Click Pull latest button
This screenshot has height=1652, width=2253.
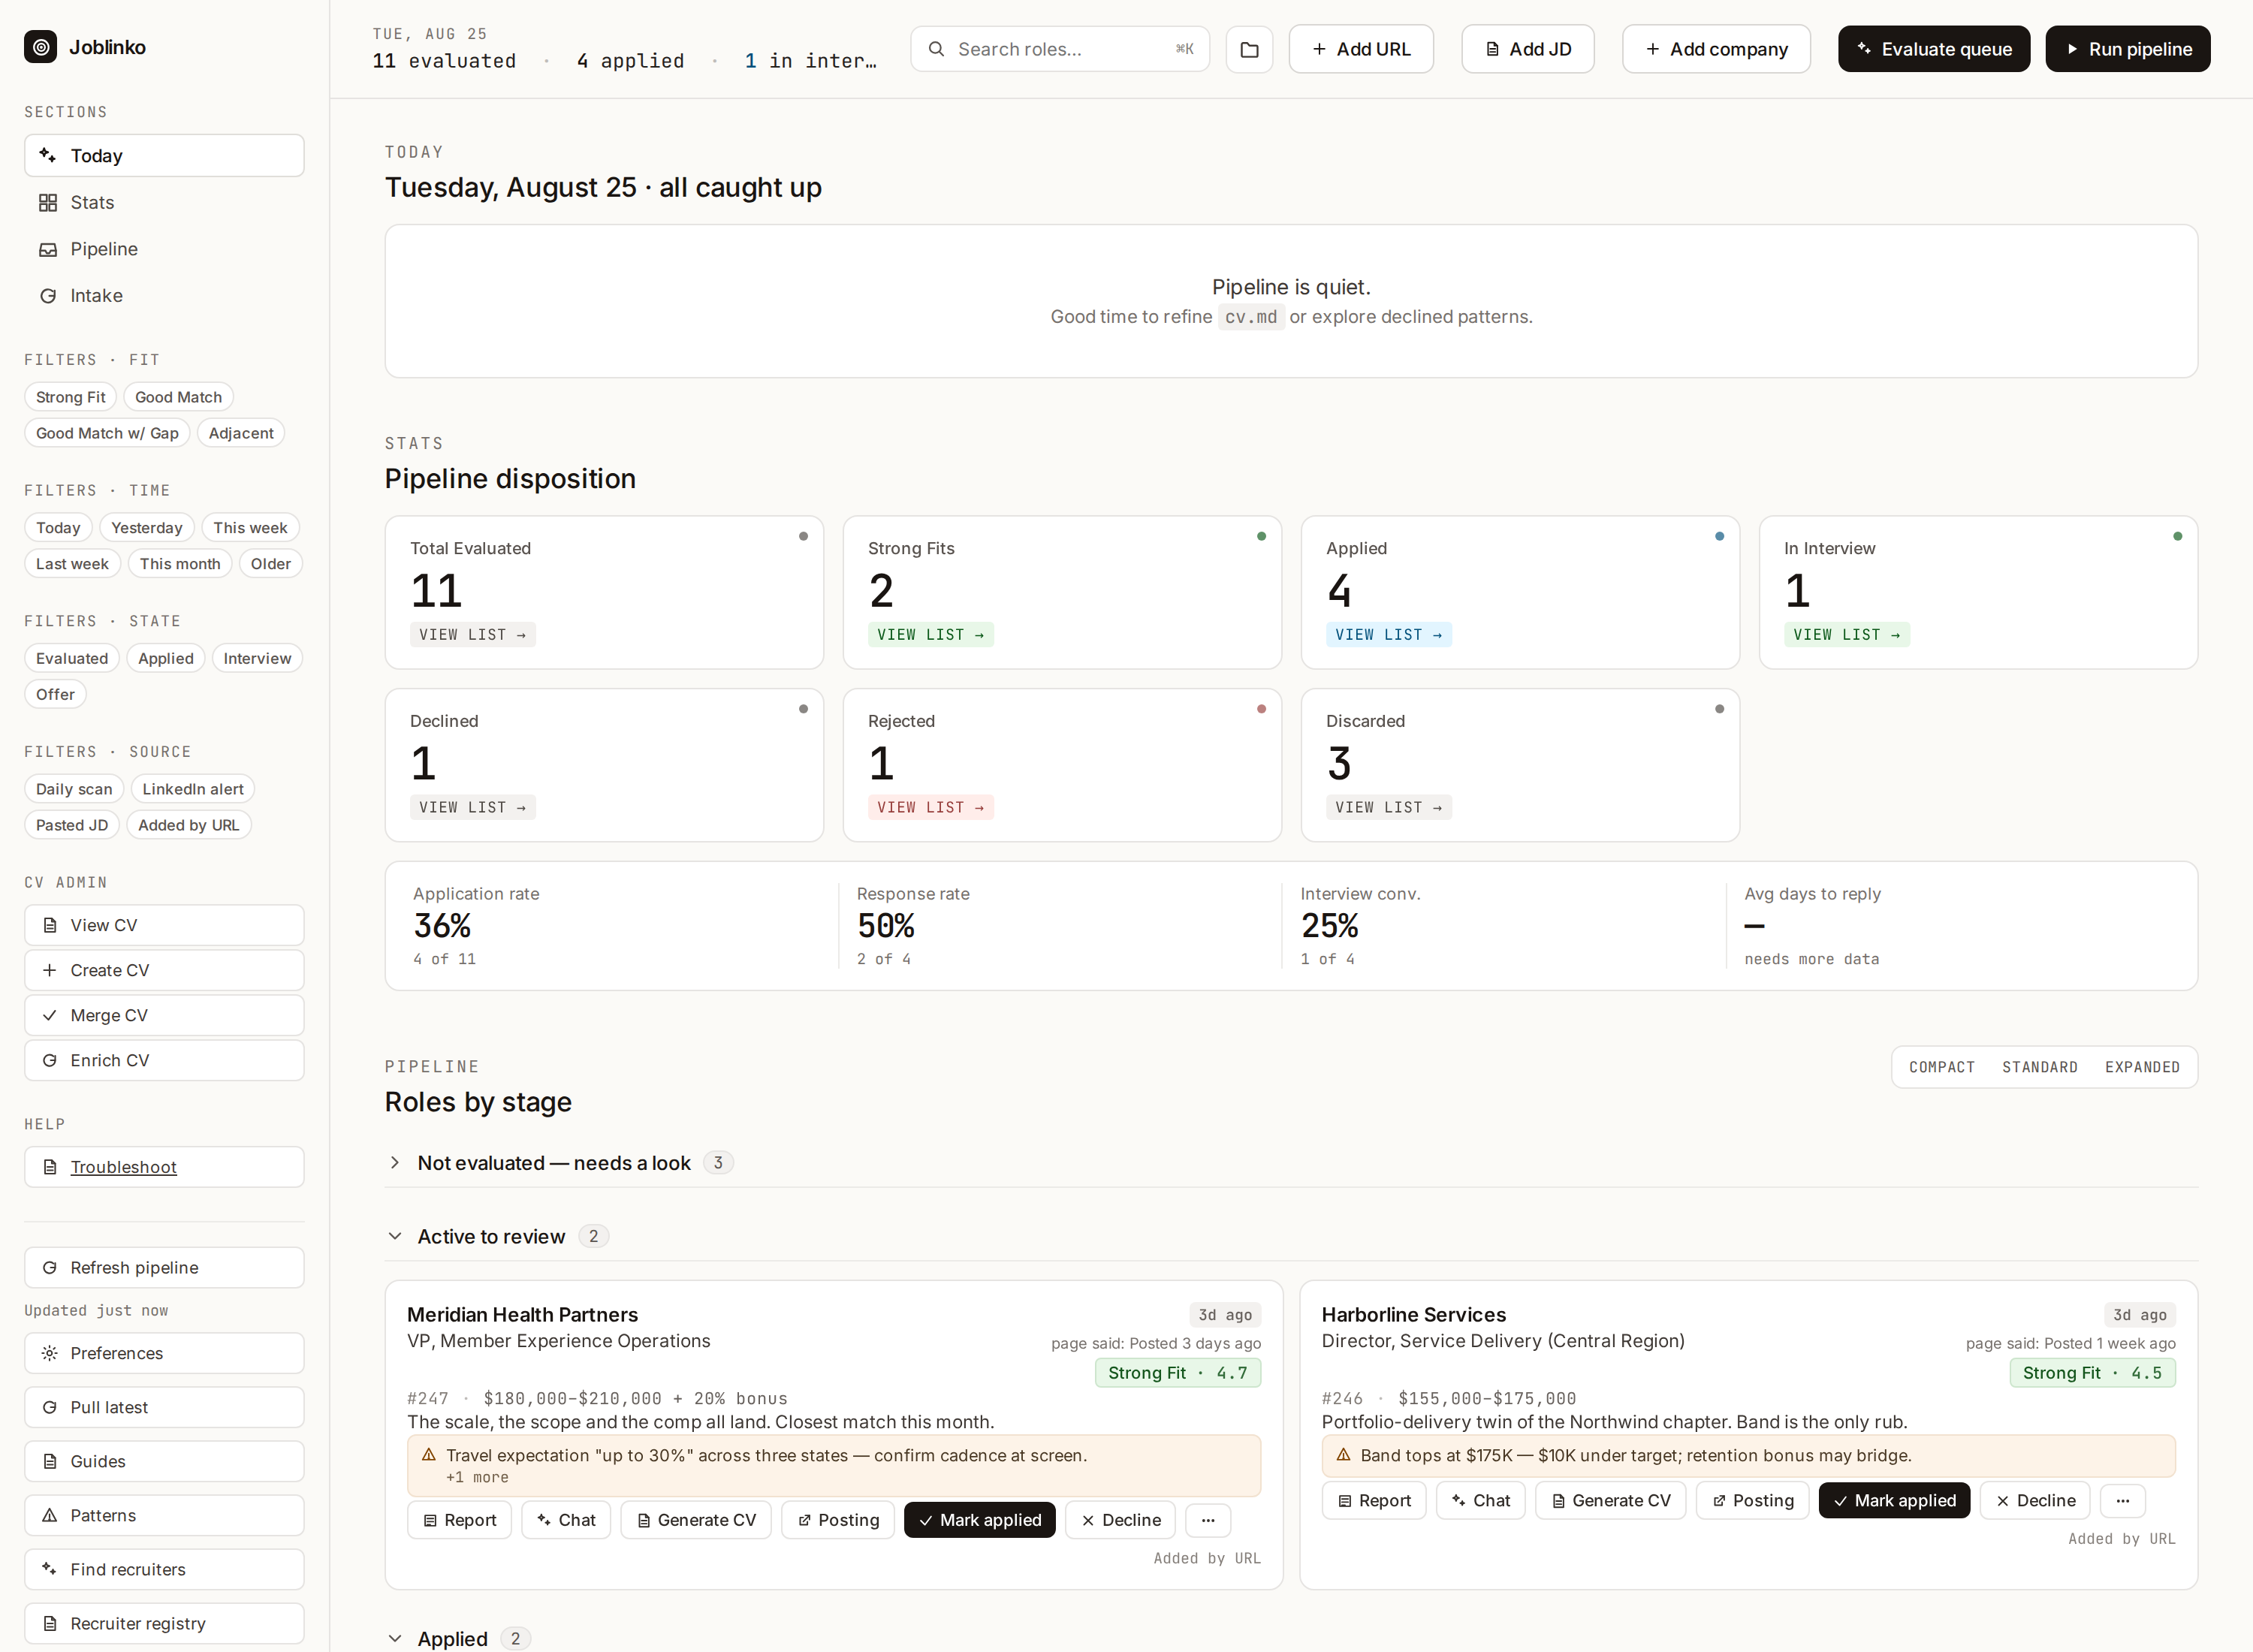click(x=164, y=1407)
